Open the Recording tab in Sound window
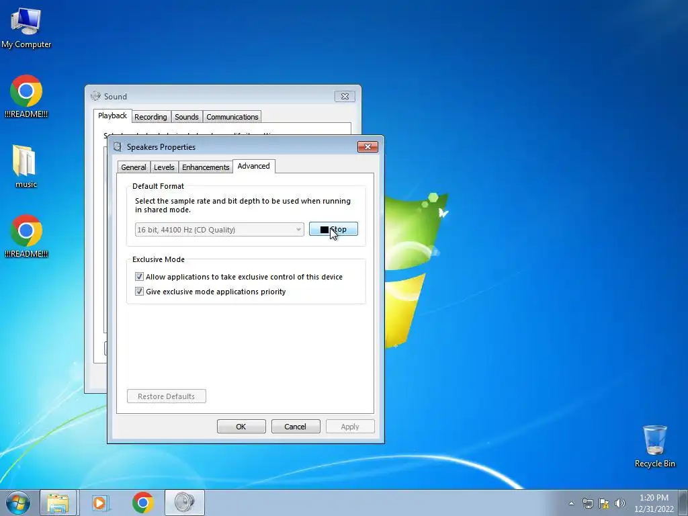The image size is (688, 516). click(150, 117)
